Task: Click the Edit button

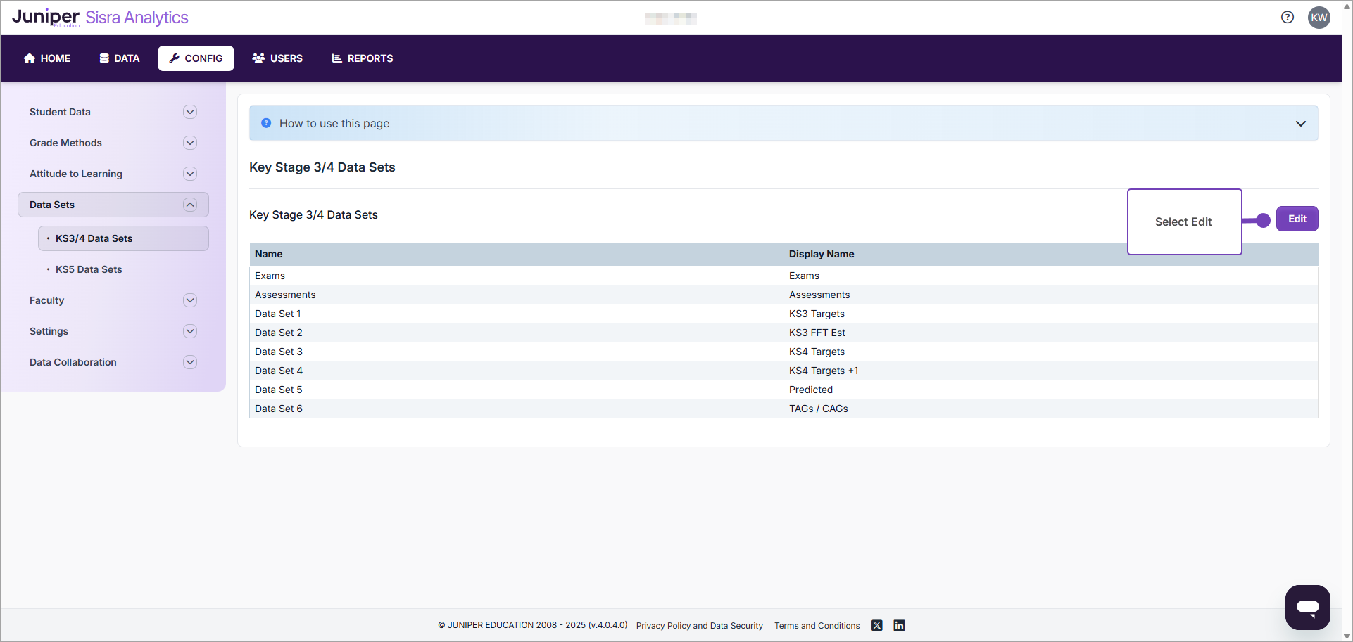Action: click(x=1297, y=219)
